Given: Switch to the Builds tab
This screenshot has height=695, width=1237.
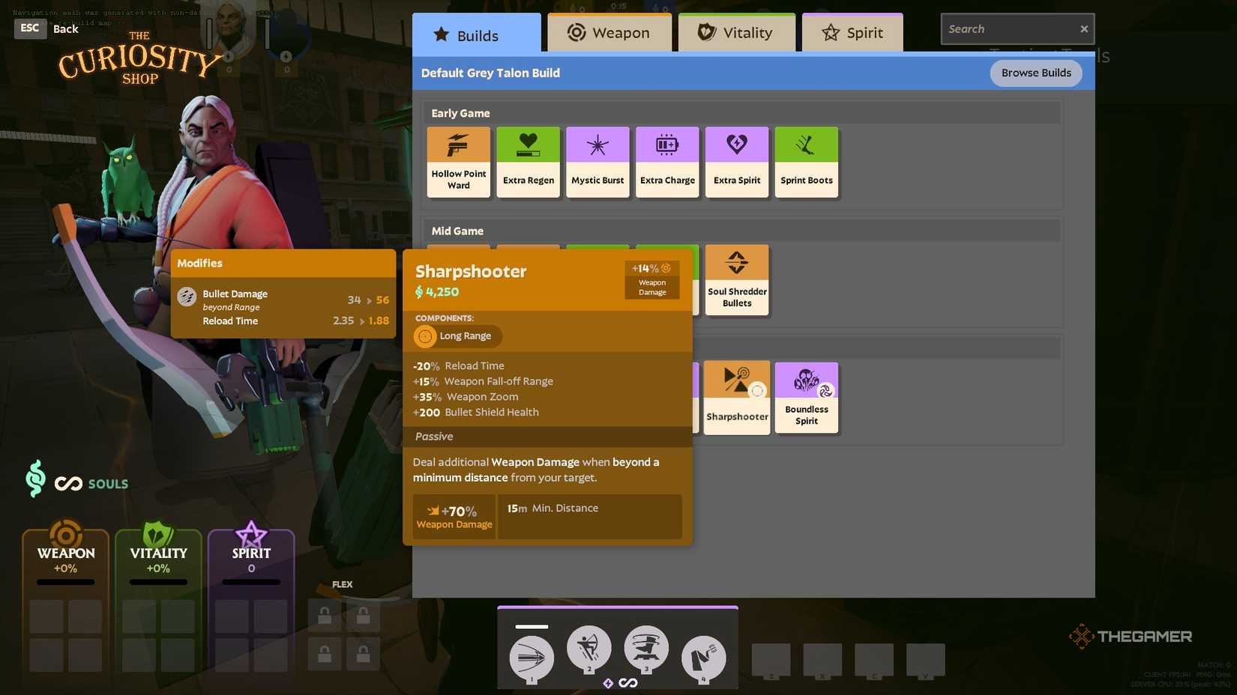Looking at the screenshot, I should (x=476, y=35).
